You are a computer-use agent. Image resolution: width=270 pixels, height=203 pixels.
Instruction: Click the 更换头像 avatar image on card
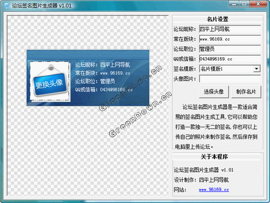(50, 82)
